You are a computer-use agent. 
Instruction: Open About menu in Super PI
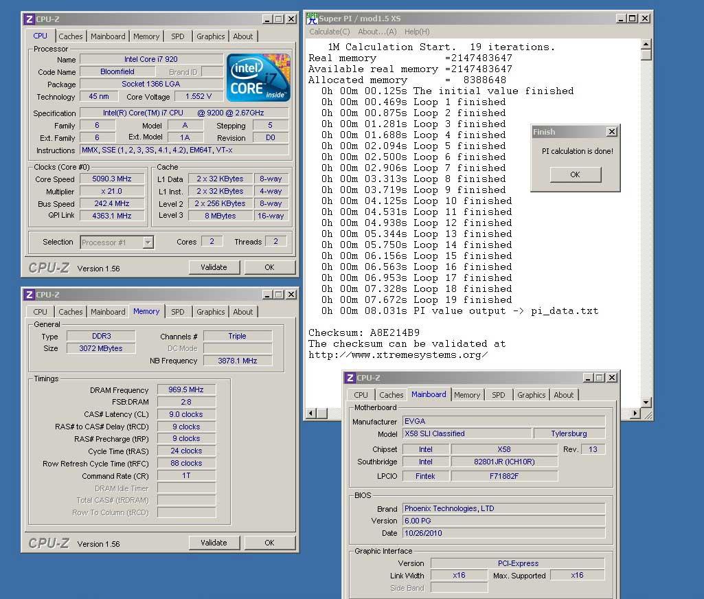point(377,32)
